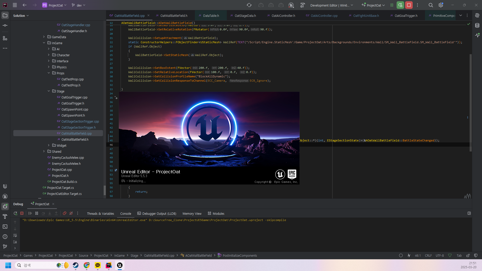Image resolution: width=482 pixels, height=271 pixels.
Task: Rerun debug session in Debug panel
Action: tap(15, 213)
